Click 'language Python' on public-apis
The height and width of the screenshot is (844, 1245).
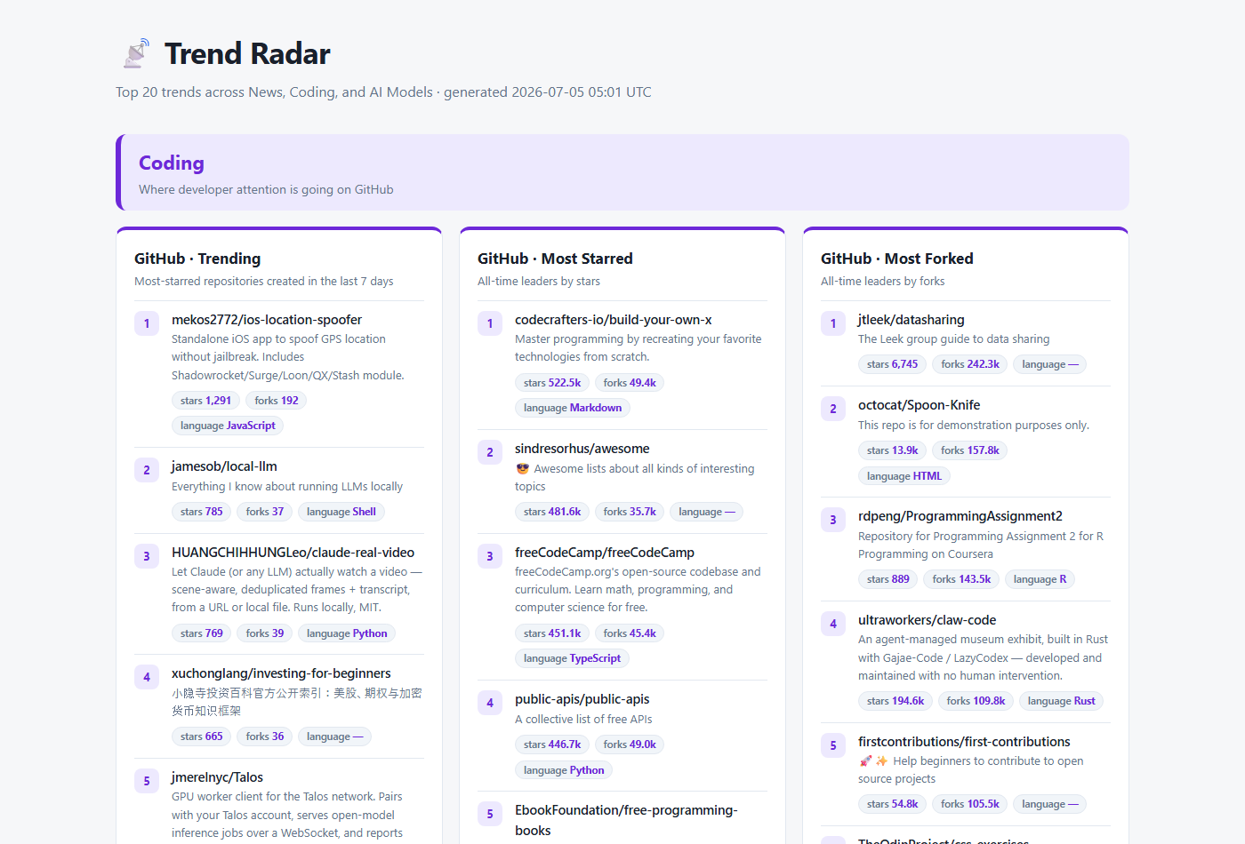pos(564,770)
